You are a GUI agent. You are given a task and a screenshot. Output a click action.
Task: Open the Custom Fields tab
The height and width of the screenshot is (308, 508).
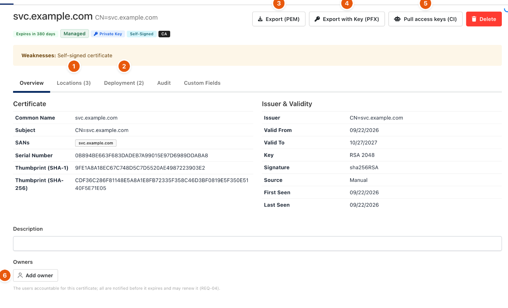pos(202,83)
